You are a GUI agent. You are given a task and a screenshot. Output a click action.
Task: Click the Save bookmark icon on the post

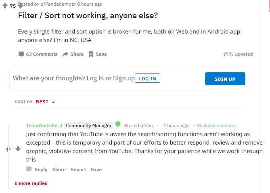[x=91, y=54]
